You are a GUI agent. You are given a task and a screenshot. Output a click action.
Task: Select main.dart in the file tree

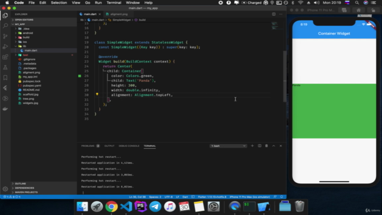30,50
